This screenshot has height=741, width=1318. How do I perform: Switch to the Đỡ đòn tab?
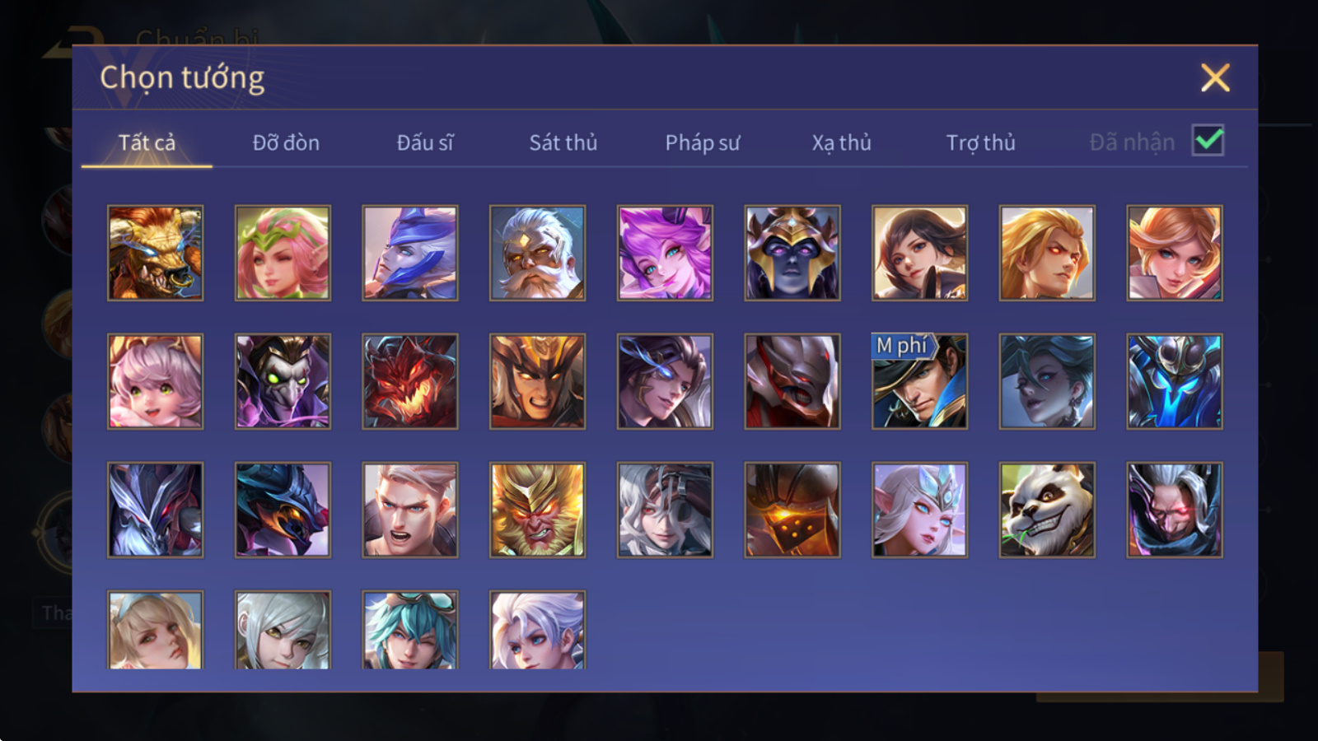(x=286, y=142)
